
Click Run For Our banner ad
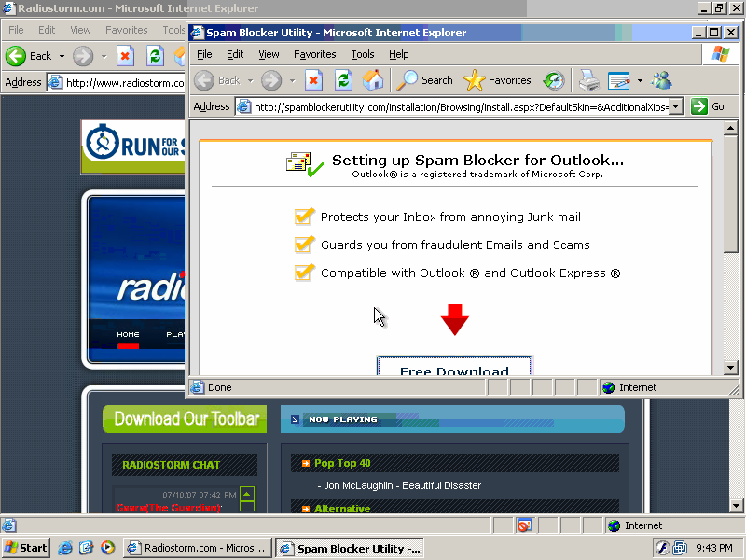coord(133,147)
